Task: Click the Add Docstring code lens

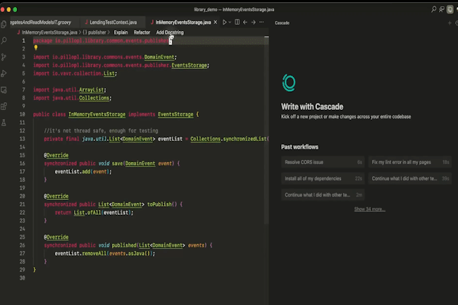Action: [x=170, y=32]
